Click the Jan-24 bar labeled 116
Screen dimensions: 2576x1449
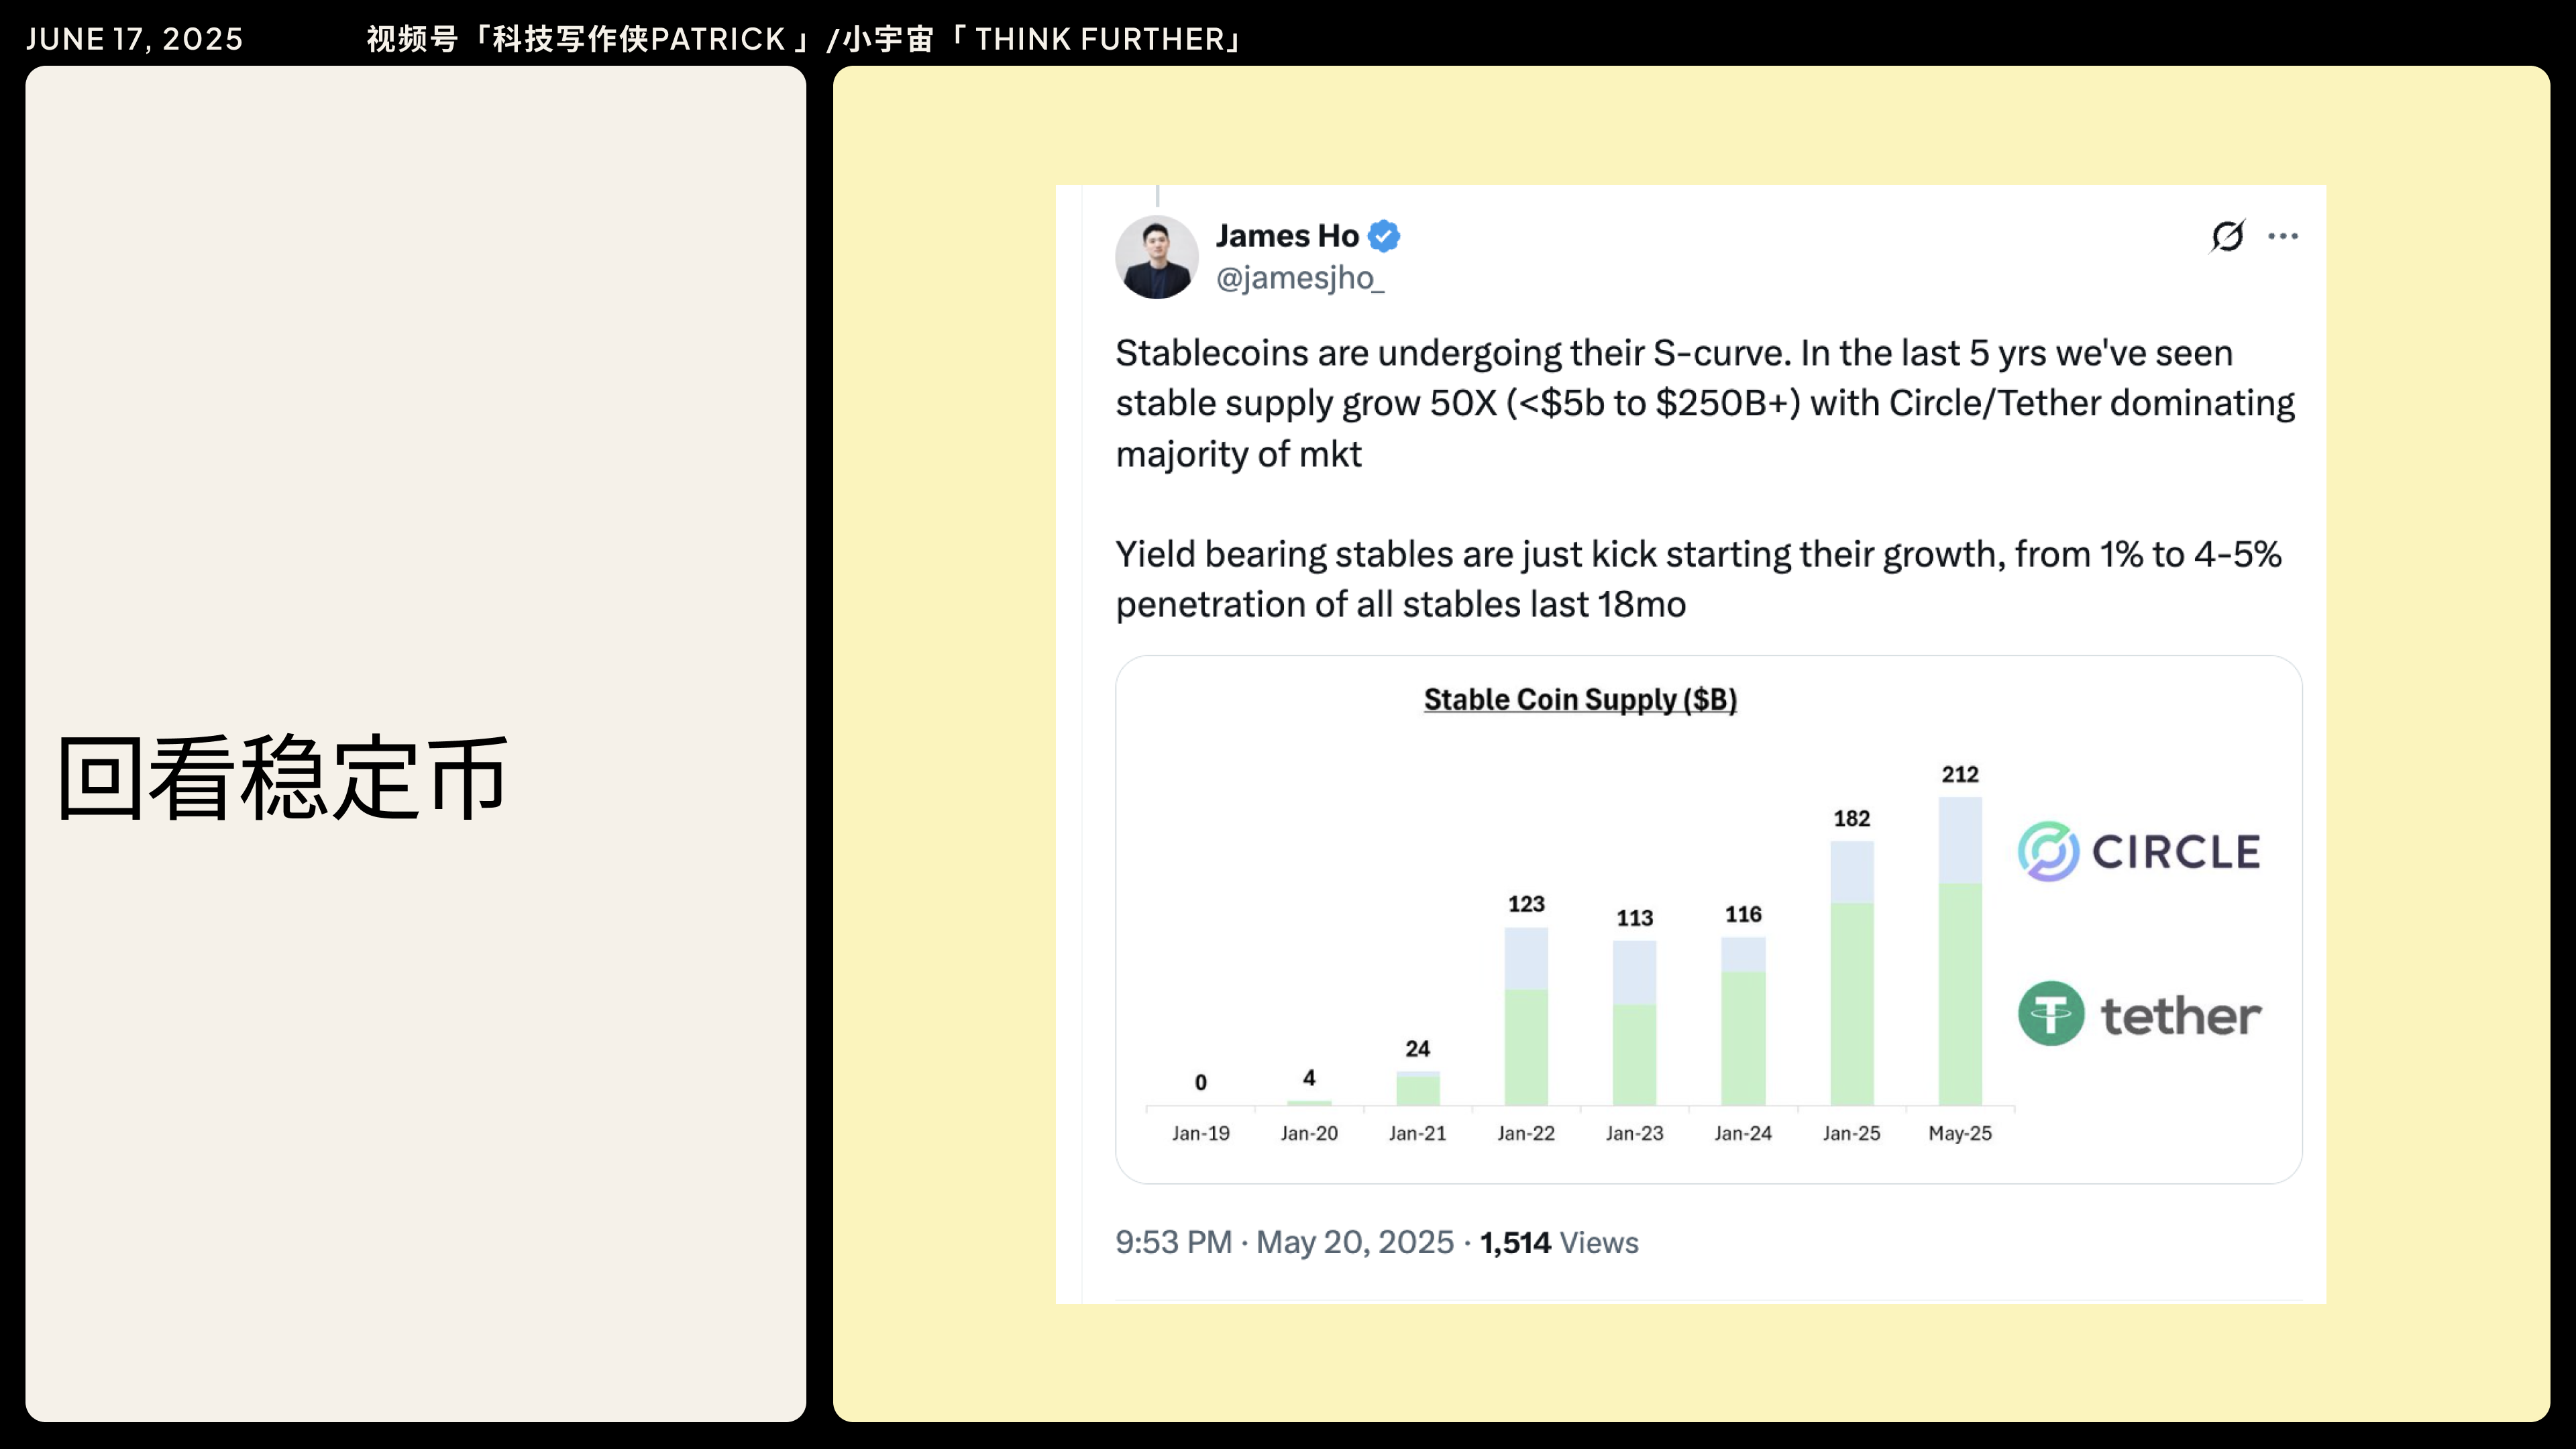pos(1743,1020)
